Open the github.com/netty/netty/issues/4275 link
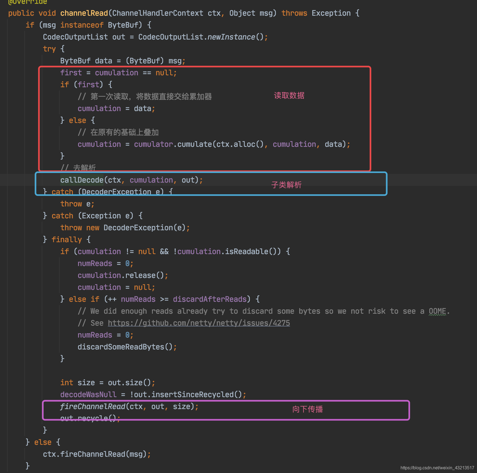The height and width of the screenshot is (473, 477). [199, 323]
